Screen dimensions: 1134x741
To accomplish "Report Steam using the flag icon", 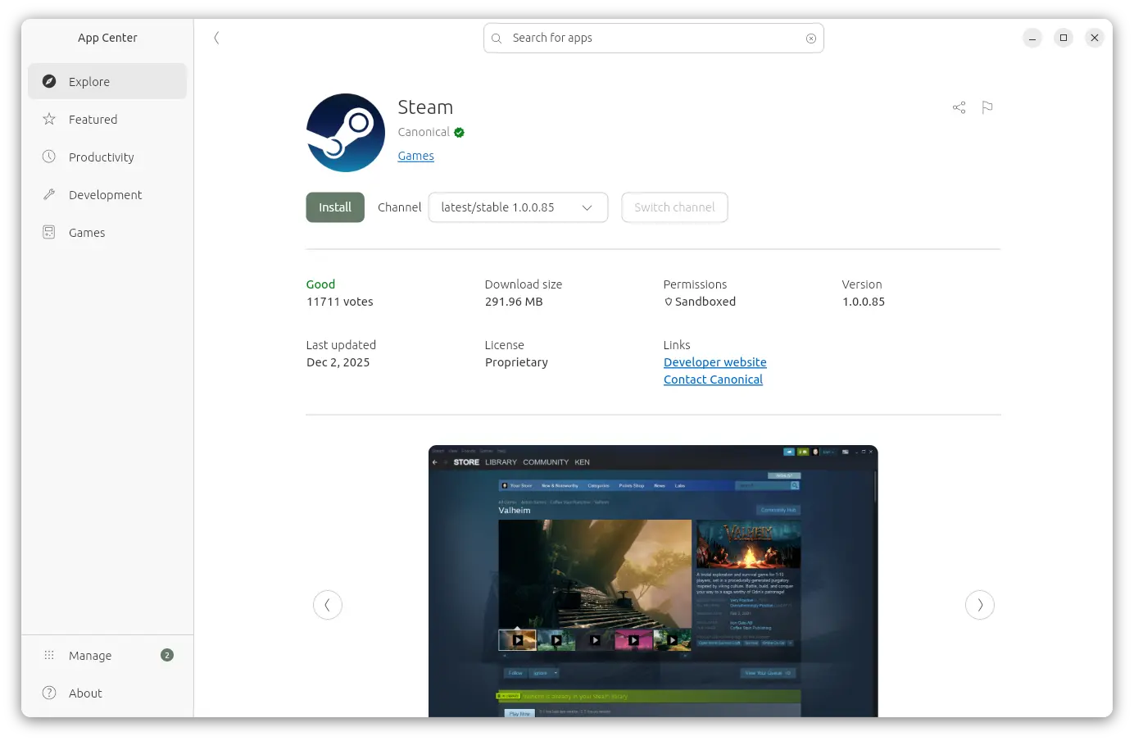I will pos(987,107).
